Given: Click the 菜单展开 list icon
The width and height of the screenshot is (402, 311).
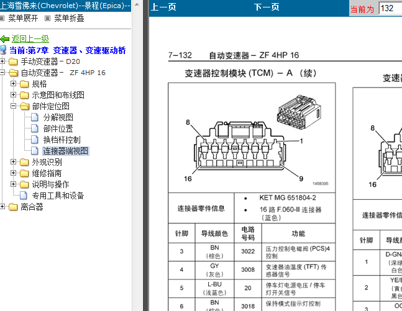Looking at the screenshot, I should (x=2, y=18).
